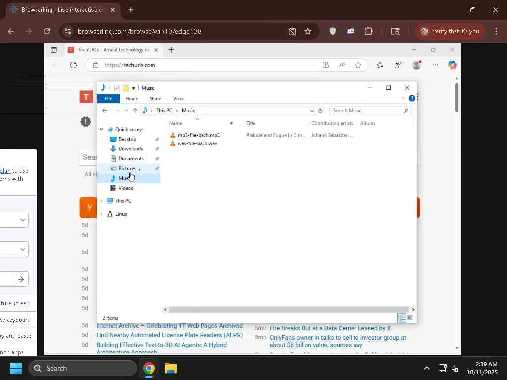This screenshot has width=507, height=380.
Task: Open Fire Breaks Out at Data Center link
Action: 330,328
